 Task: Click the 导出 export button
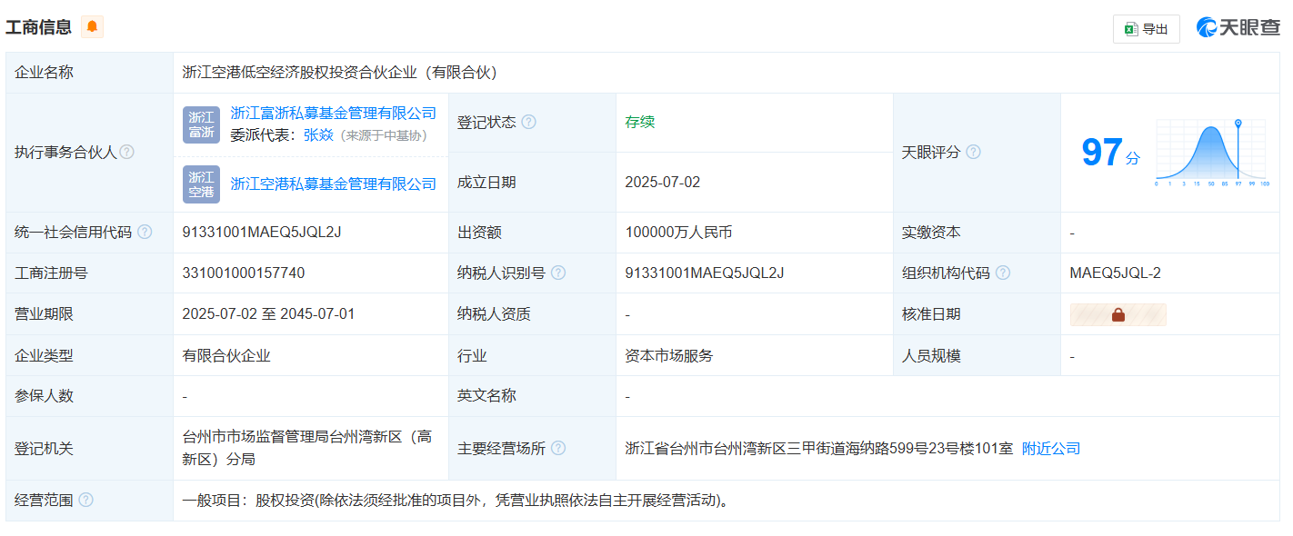coord(1146,29)
